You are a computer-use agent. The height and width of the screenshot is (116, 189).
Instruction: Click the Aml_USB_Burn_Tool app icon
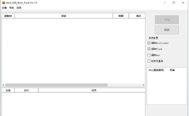pyautogui.click(x=4, y=3)
